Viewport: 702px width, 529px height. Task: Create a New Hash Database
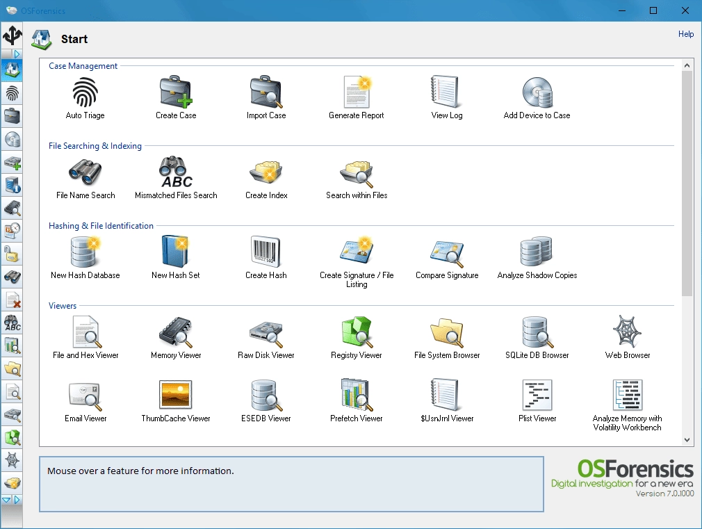click(x=85, y=258)
